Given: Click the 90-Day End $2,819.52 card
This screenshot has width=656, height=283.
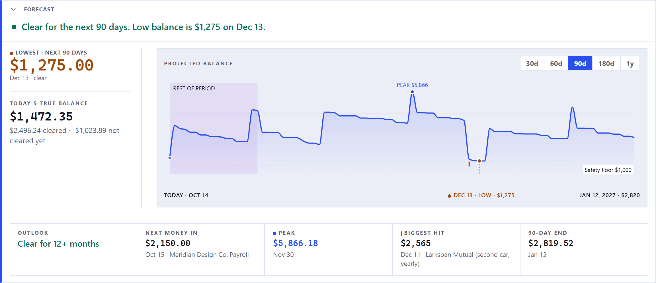Looking at the screenshot, I should (584, 249).
